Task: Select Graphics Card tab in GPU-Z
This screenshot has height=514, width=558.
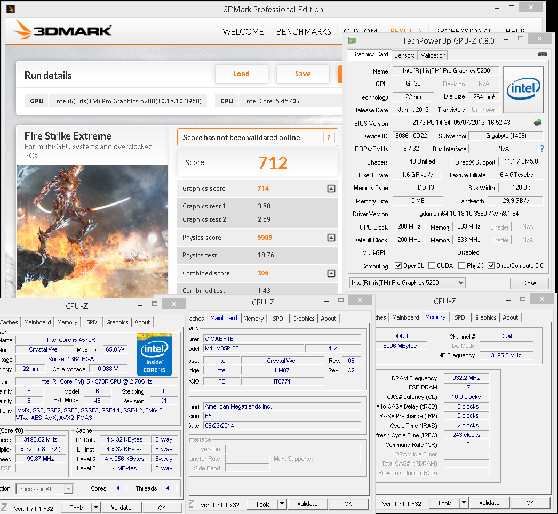Action: [x=370, y=54]
